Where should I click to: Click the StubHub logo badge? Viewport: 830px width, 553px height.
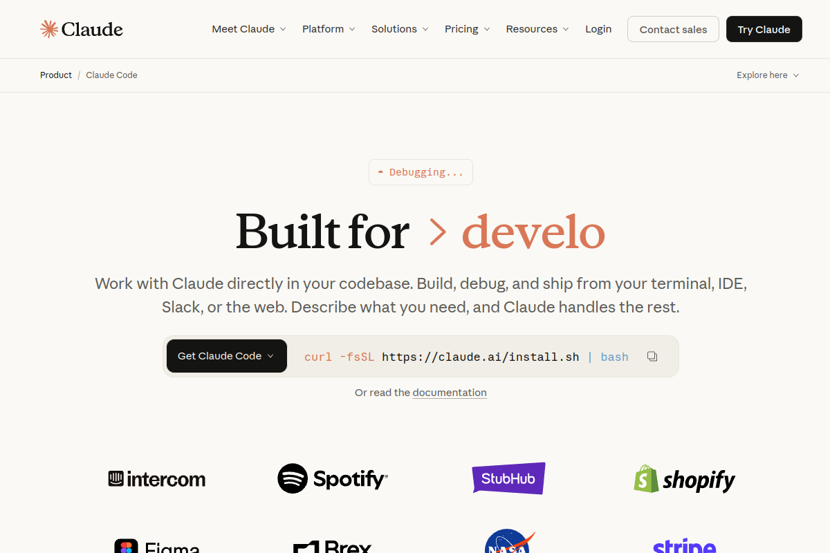click(x=508, y=478)
